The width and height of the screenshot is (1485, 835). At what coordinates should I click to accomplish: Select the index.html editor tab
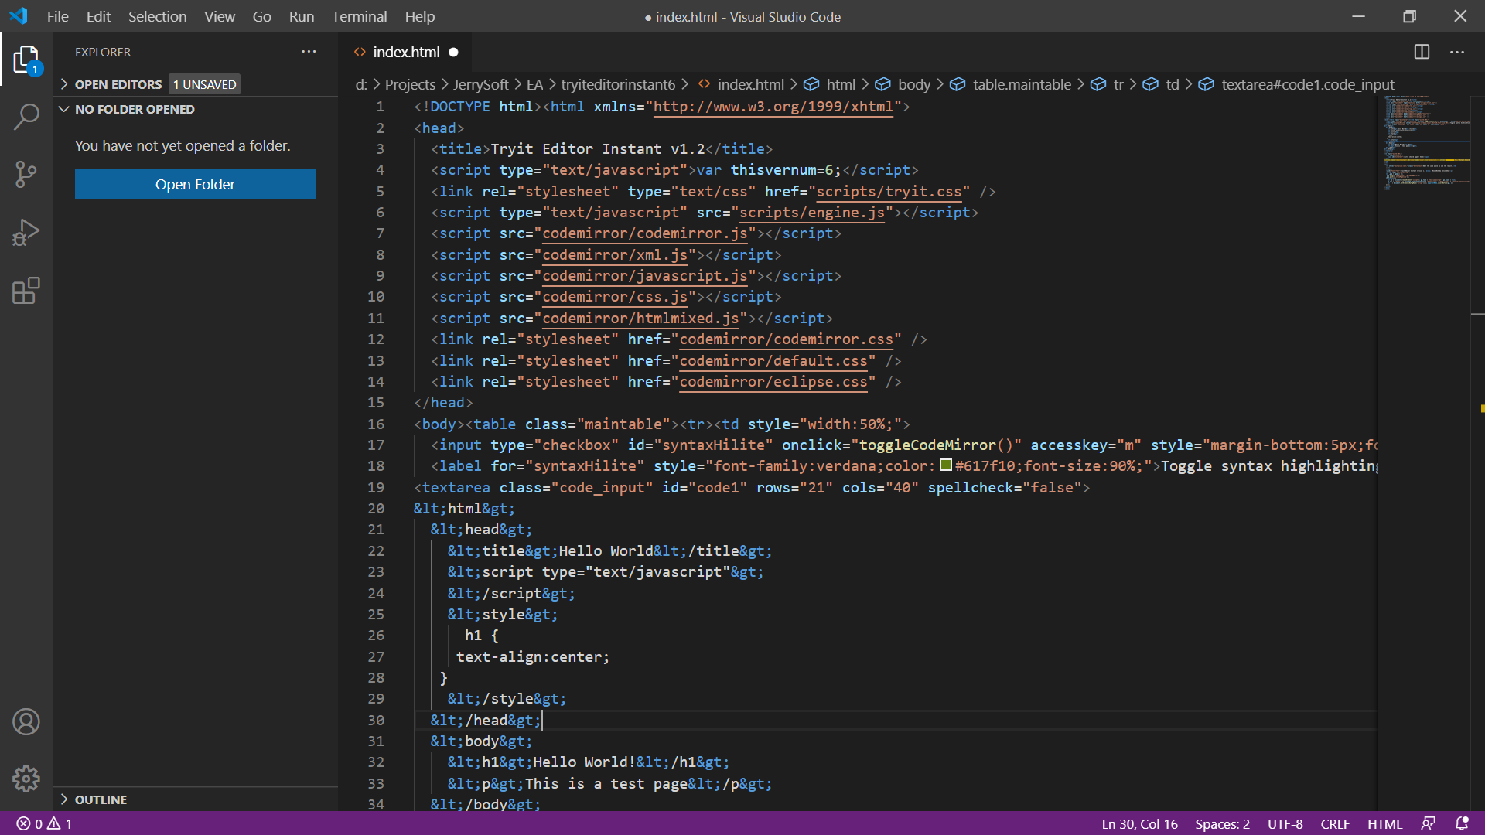[405, 52]
